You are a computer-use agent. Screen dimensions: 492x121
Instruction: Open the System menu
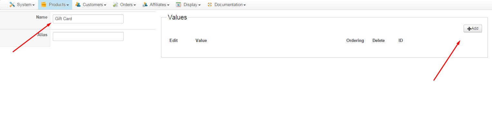pos(22,5)
